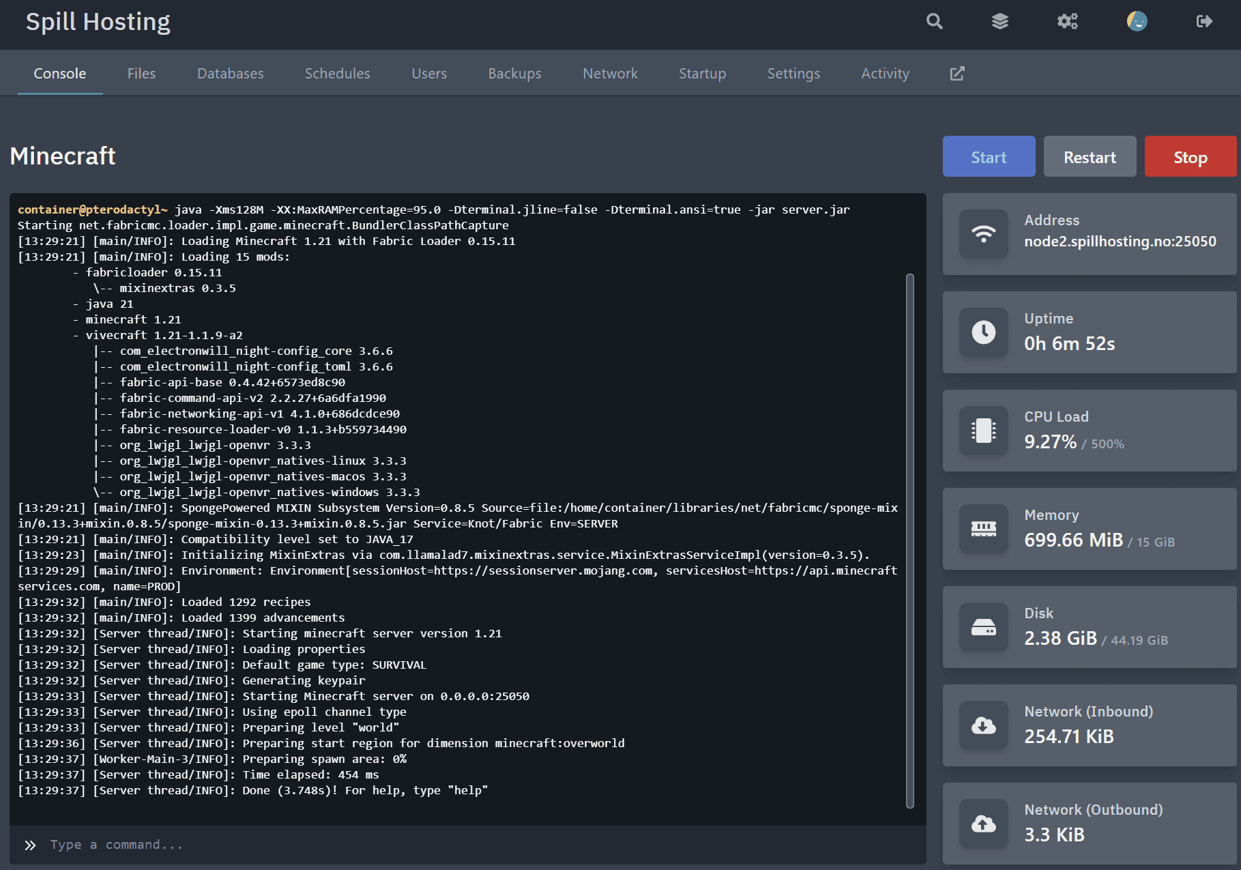Go to the Startup tab
1241x870 pixels.
pos(702,74)
